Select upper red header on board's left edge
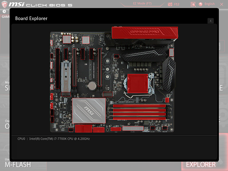Image resolution: width=228 pixels, height=171 pixels. 52,97
